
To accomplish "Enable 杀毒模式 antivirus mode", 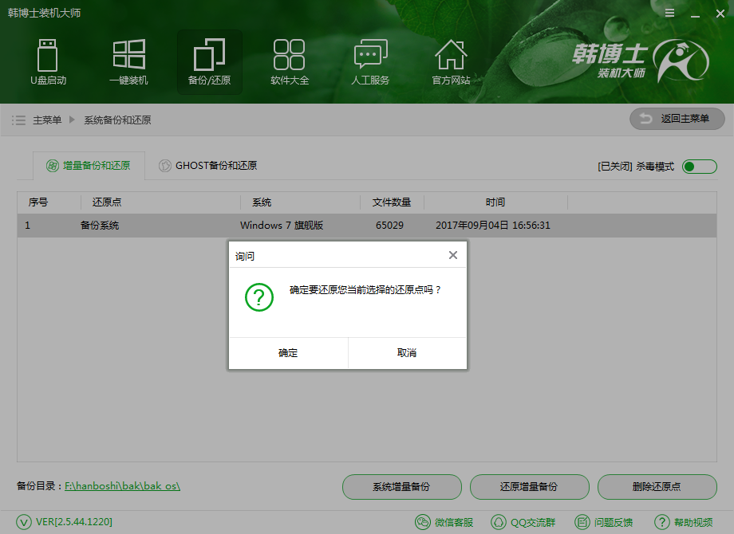I will click(698, 167).
